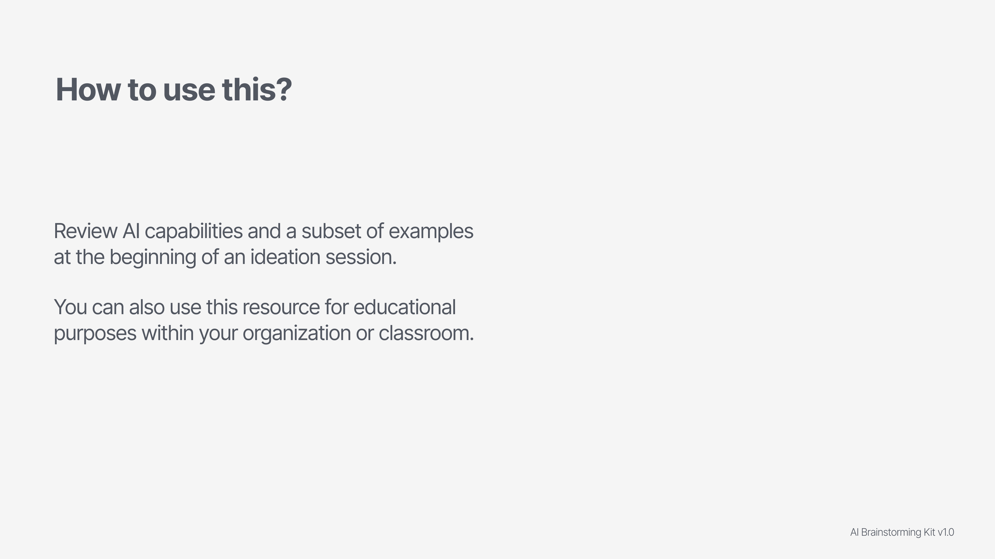Click the "v1.0" version text in the footer
995x559 pixels.
[x=946, y=532]
